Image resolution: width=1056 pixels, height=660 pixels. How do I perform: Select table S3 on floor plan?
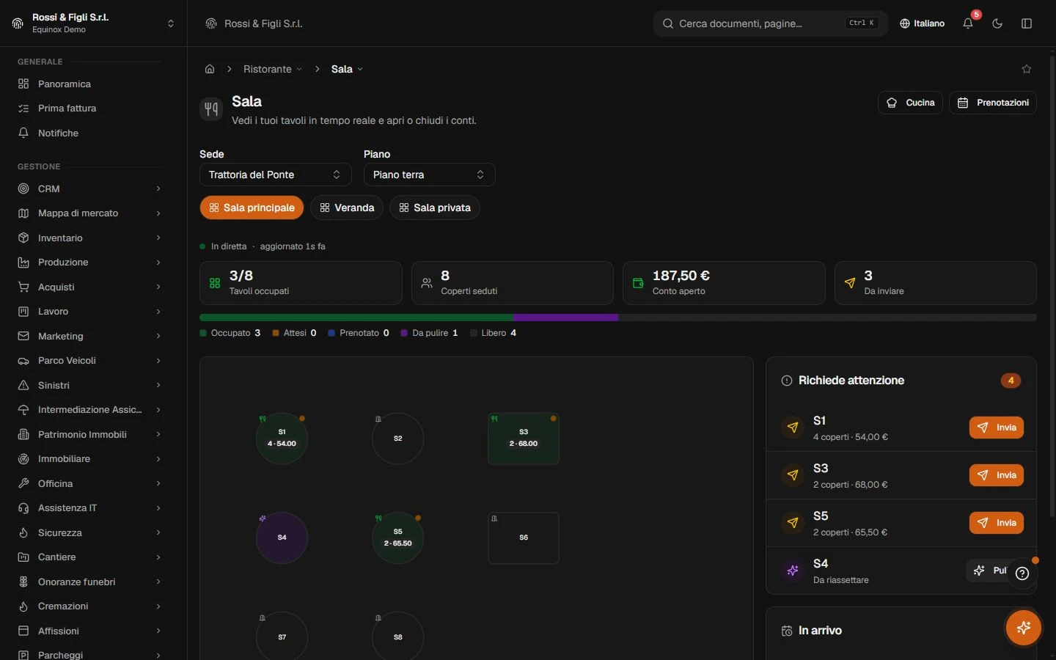click(524, 439)
